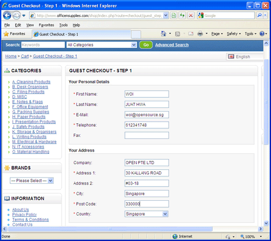This screenshot has width=271, height=241.
Task: Click the empty Fax field
Action: point(147,135)
